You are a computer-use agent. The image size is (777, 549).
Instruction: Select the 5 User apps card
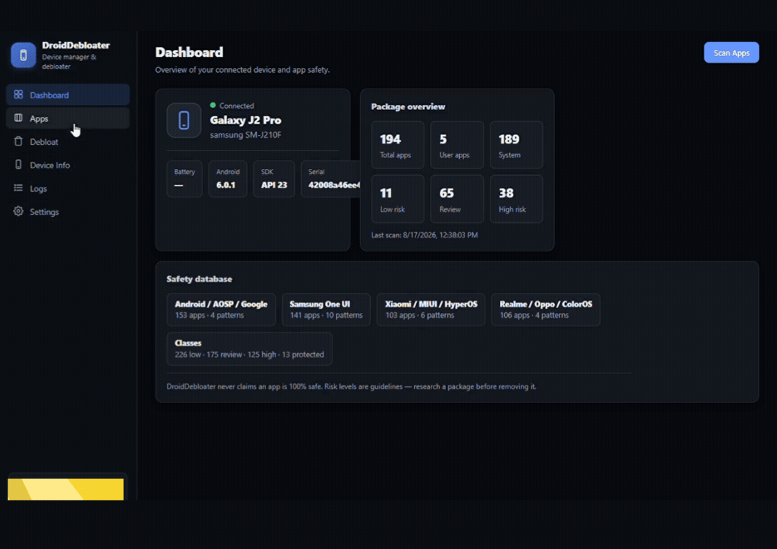coord(457,145)
